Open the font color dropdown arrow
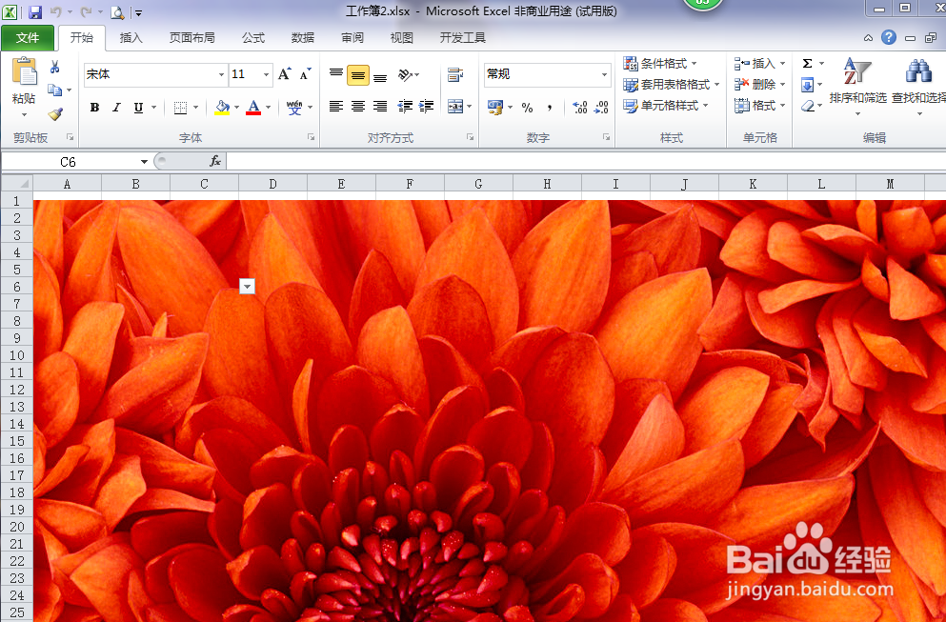Image resolution: width=946 pixels, height=622 pixels. 268,108
